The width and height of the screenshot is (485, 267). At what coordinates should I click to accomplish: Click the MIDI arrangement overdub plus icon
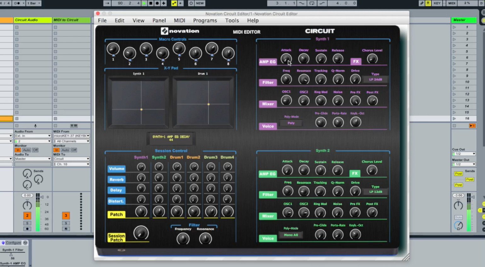(x=164, y=3)
